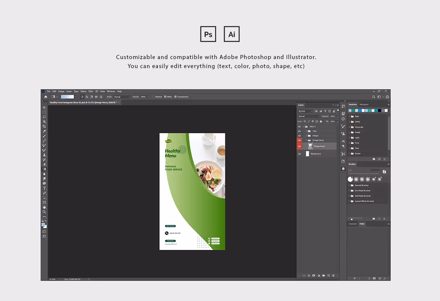The height and width of the screenshot is (301, 440).
Task: Open the Search icon in options bar
Action: pyautogui.click(x=373, y=97)
